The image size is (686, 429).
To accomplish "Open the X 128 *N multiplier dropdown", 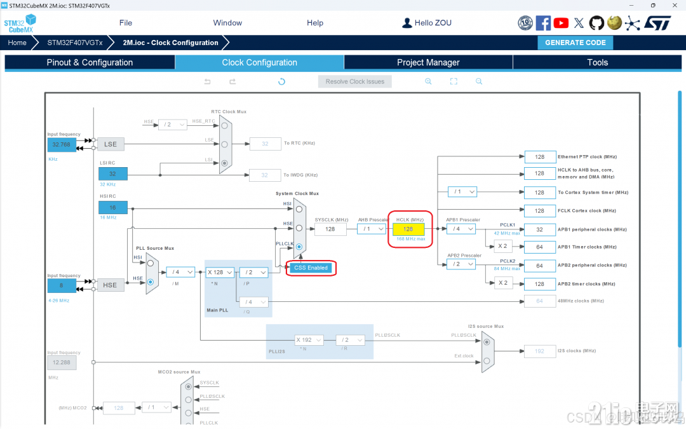I will [x=220, y=272].
